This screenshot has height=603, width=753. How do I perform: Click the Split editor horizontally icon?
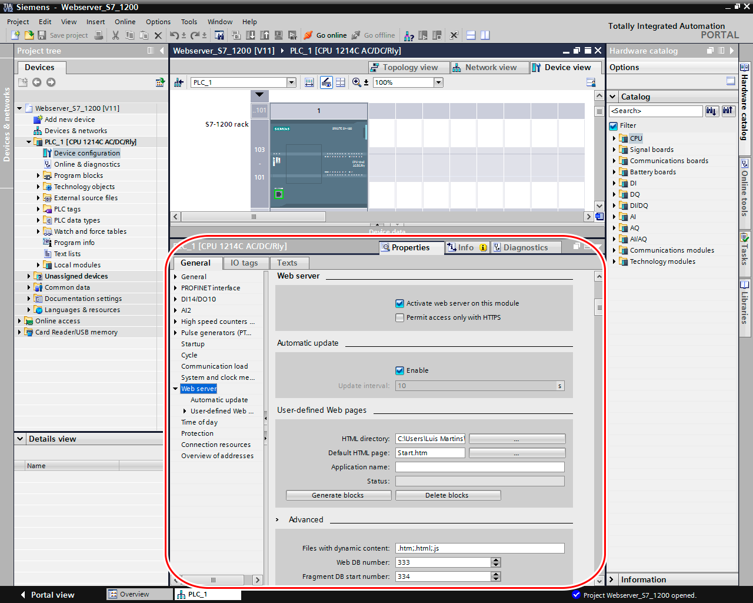pyautogui.click(x=471, y=35)
